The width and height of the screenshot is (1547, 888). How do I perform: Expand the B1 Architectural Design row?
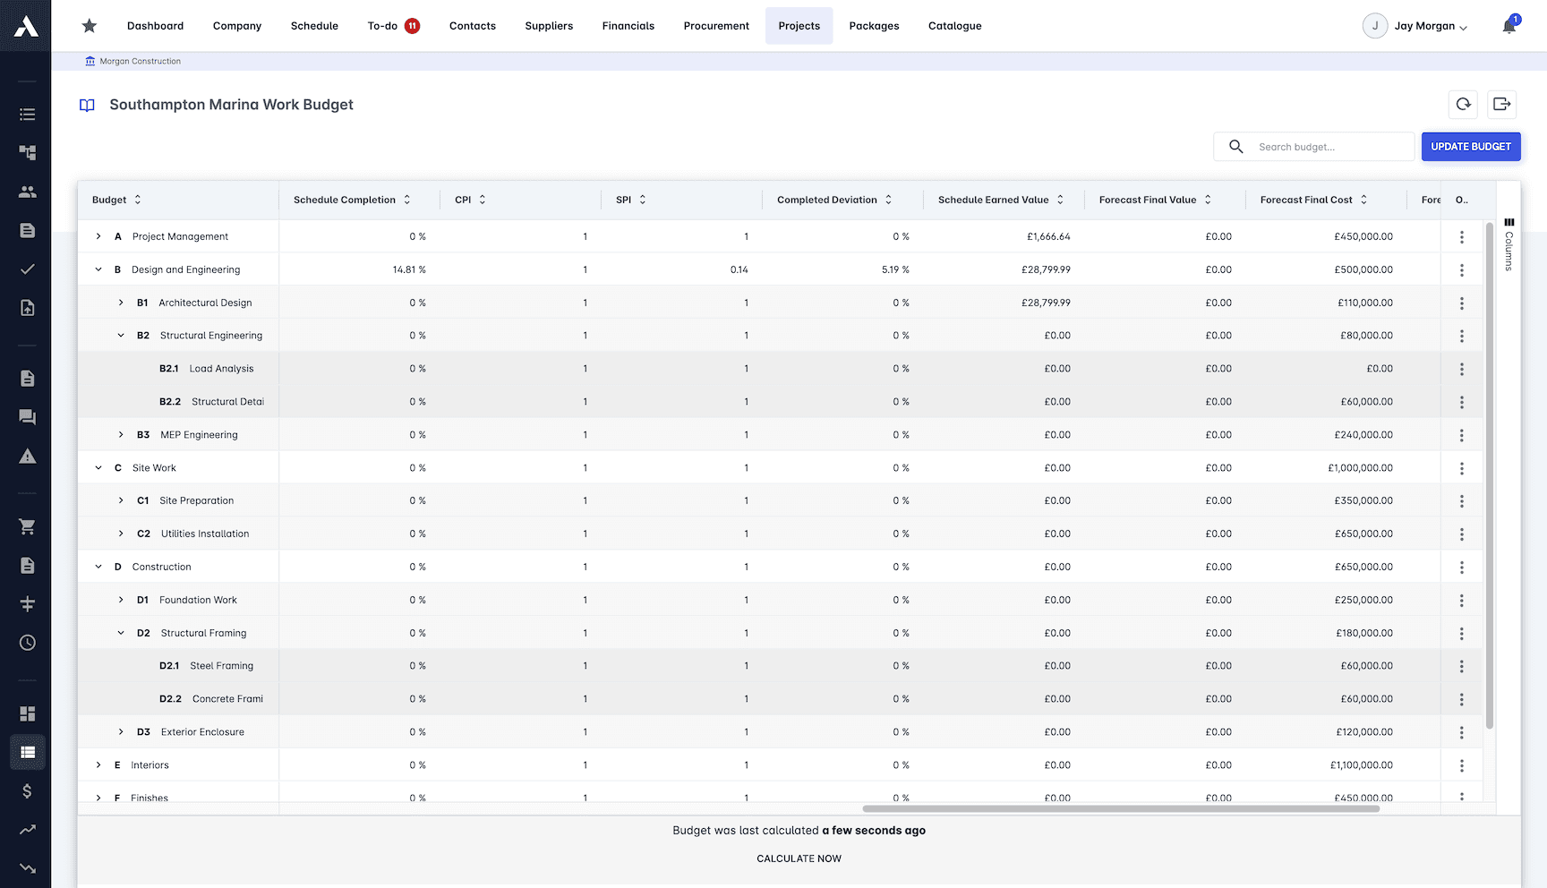click(x=121, y=303)
